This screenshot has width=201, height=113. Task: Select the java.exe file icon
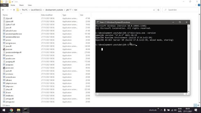(x=4, y=49)
